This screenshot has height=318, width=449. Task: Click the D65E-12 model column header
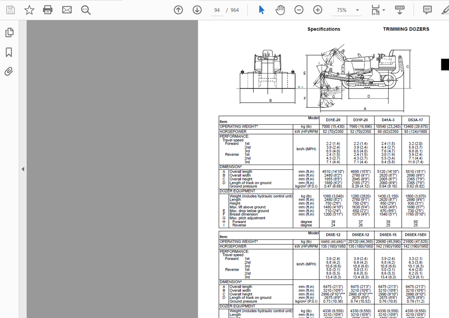pyautogui.click(x=333, y=235)
